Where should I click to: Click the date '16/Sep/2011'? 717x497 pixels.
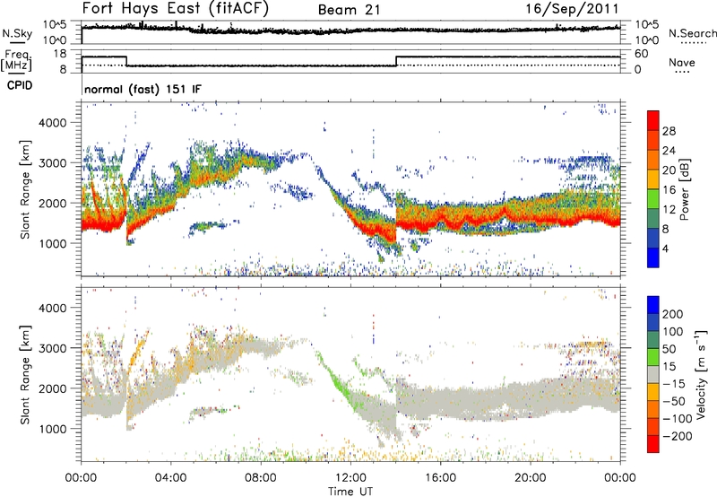click(572, 9)
